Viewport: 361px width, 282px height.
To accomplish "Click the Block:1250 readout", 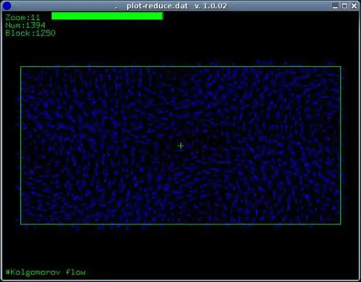I will point(30,33).
